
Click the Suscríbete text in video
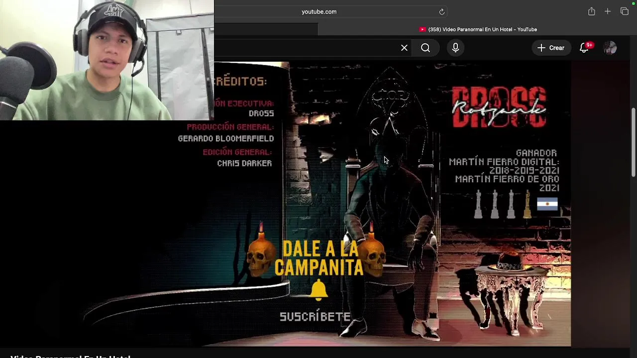pos(315,317)
